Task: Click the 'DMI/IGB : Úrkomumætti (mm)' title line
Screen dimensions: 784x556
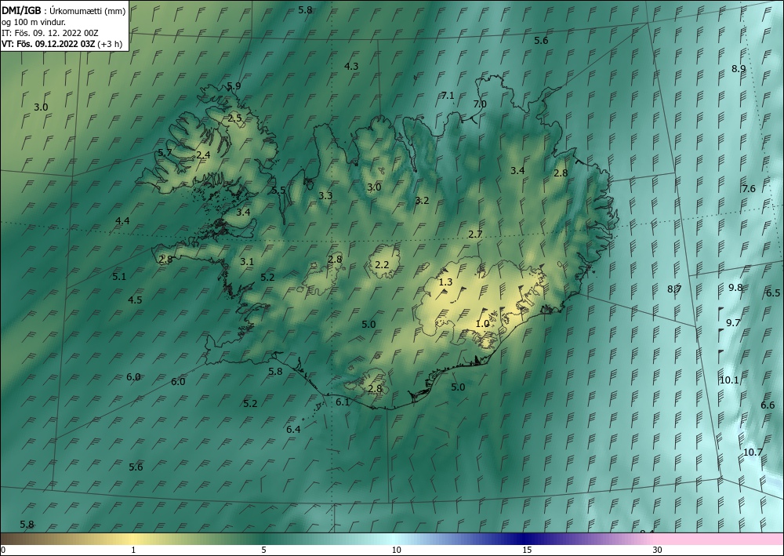Action: coord(64,10)
